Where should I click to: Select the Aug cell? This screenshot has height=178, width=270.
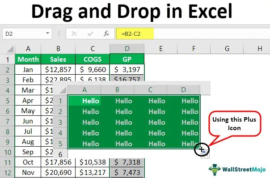coord(28,142)
